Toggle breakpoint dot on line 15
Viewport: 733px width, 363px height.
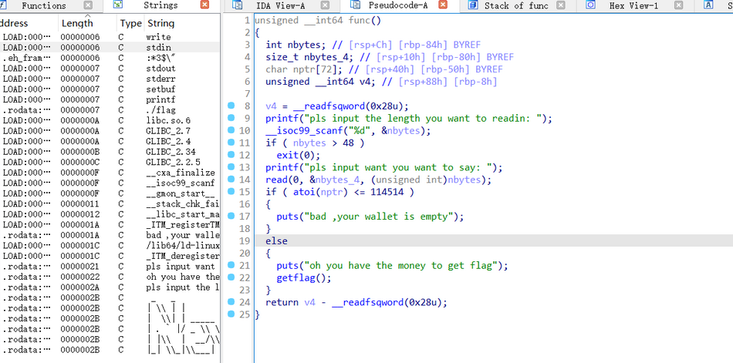231,191
